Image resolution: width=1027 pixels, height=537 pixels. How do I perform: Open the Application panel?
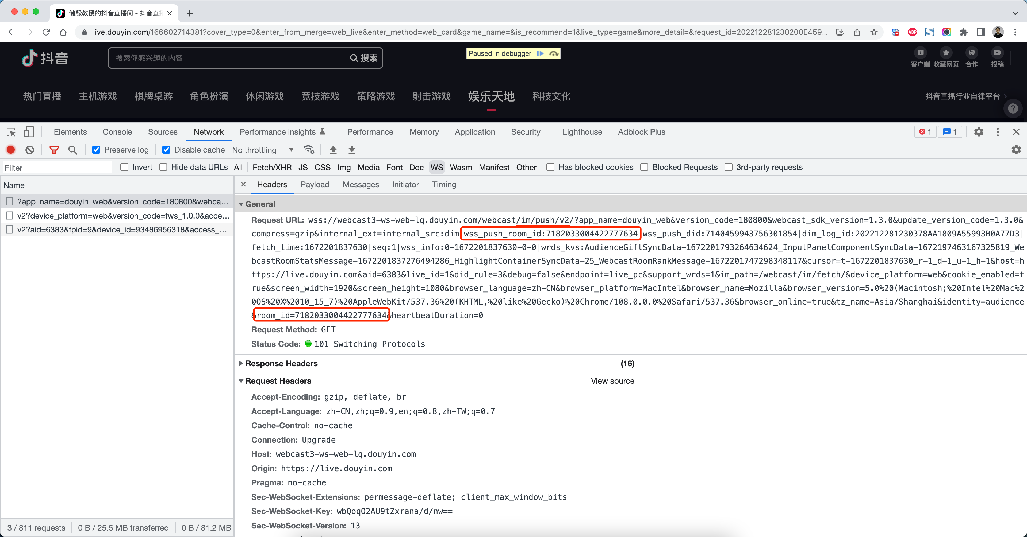pyautogui.click(x=475, y=132)
